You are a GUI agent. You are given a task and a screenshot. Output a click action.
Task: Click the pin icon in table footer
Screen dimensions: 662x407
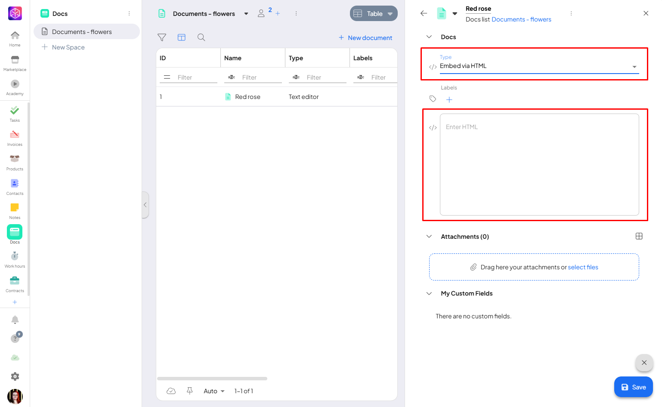point(190,391)
